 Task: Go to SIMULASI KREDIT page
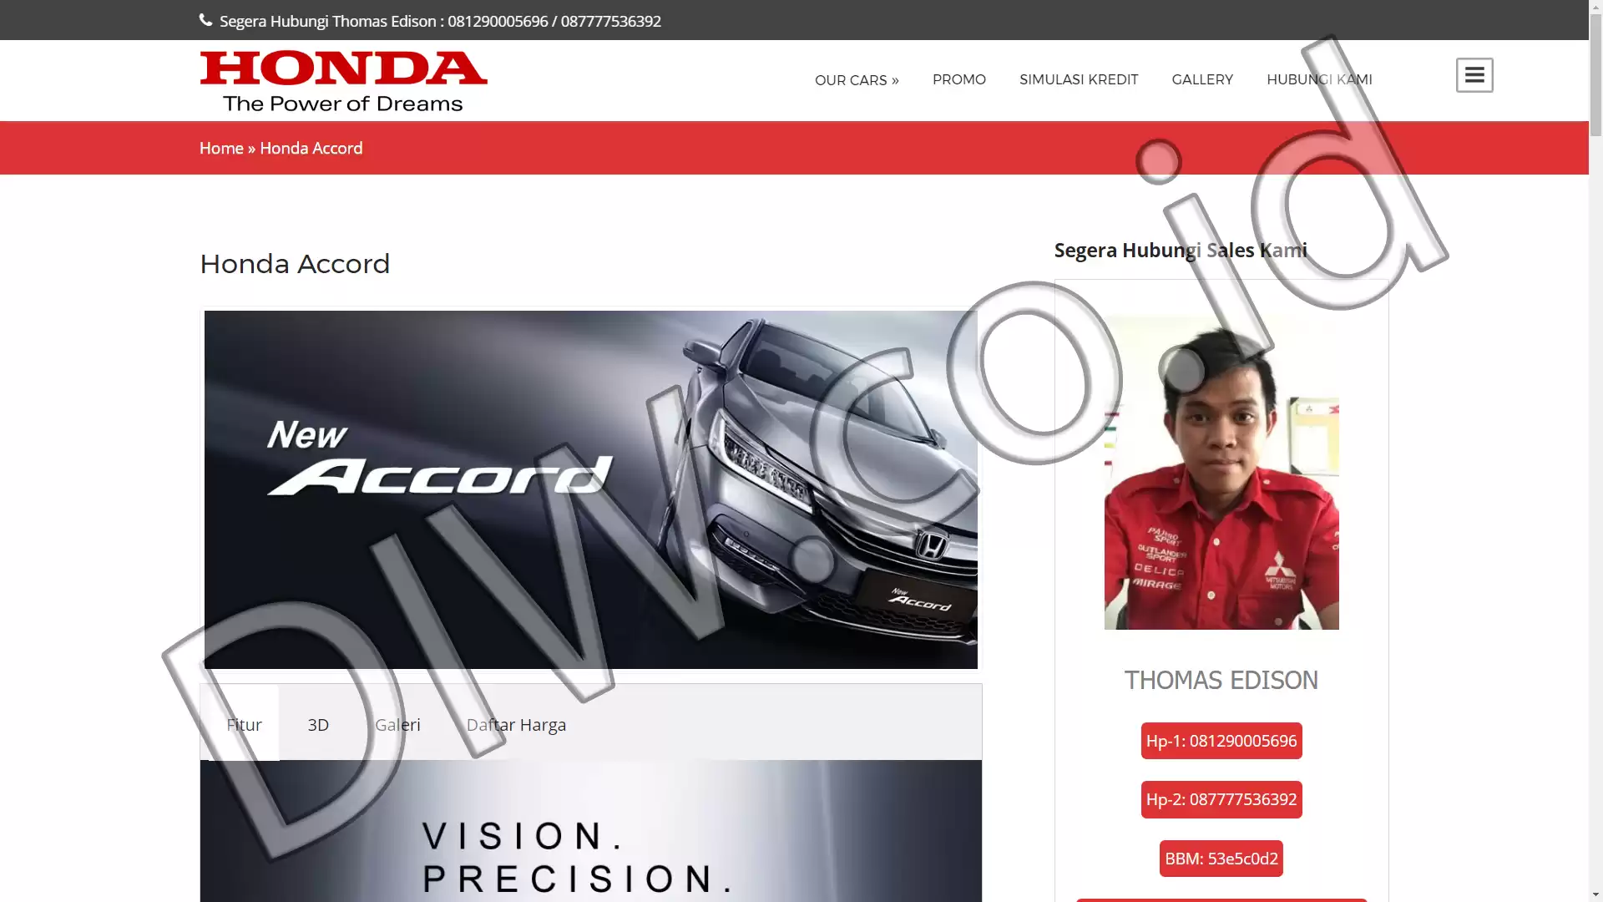1079,79
